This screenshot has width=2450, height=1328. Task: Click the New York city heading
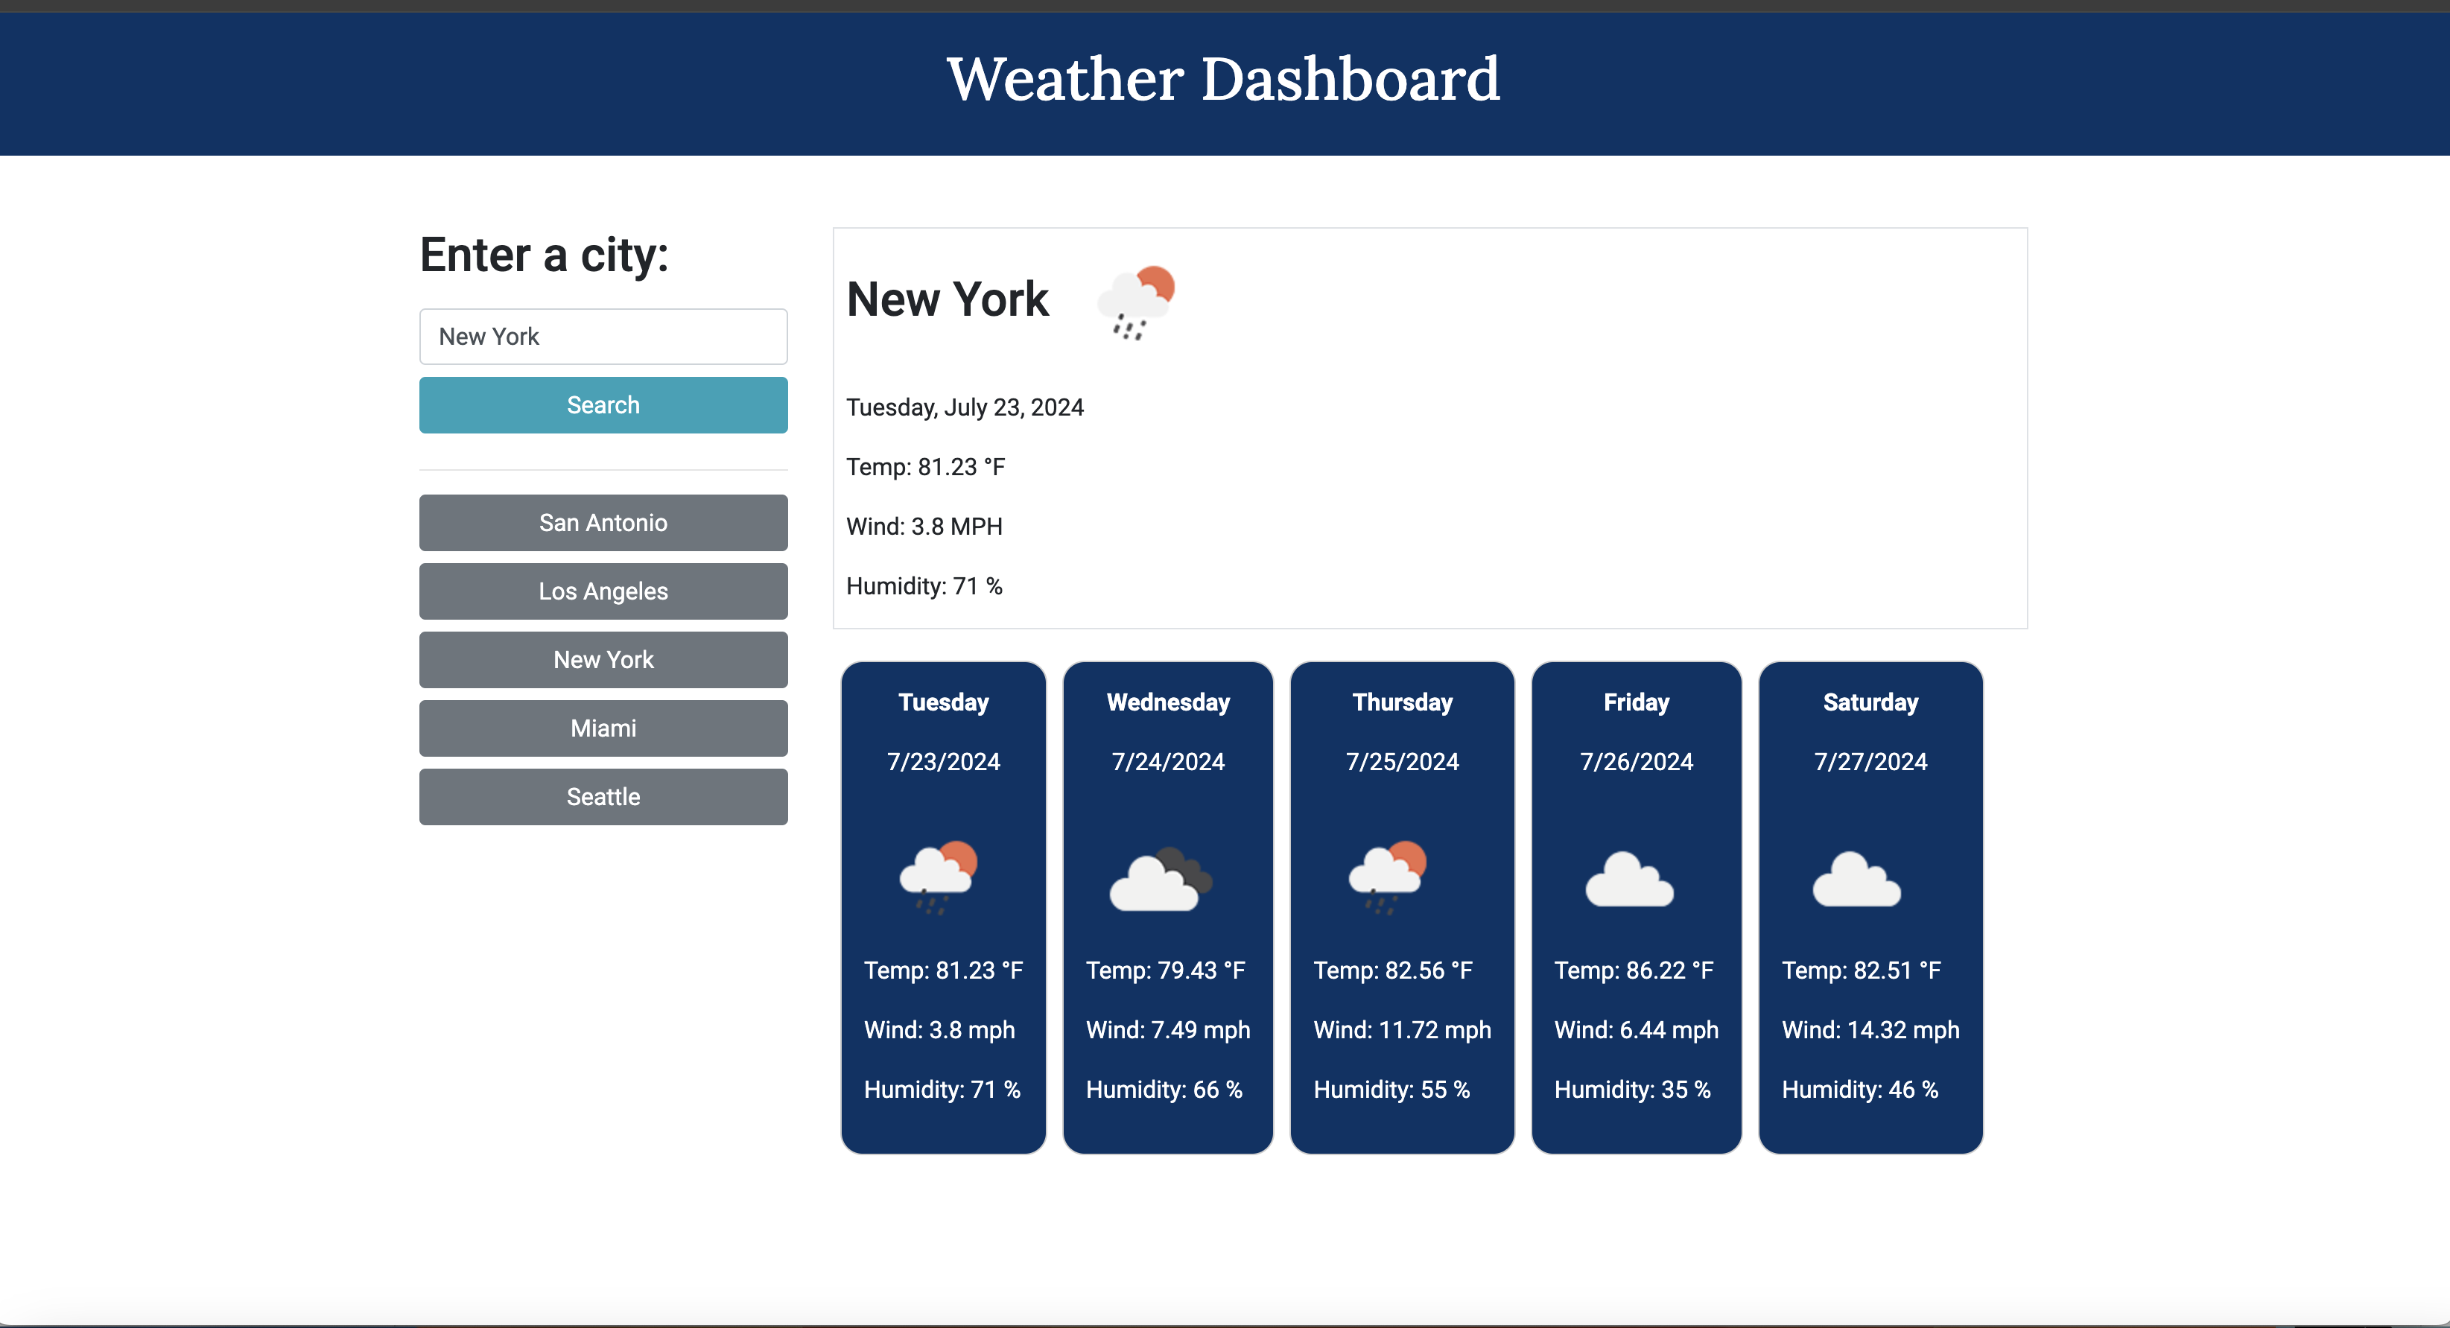tap(948, 299)
